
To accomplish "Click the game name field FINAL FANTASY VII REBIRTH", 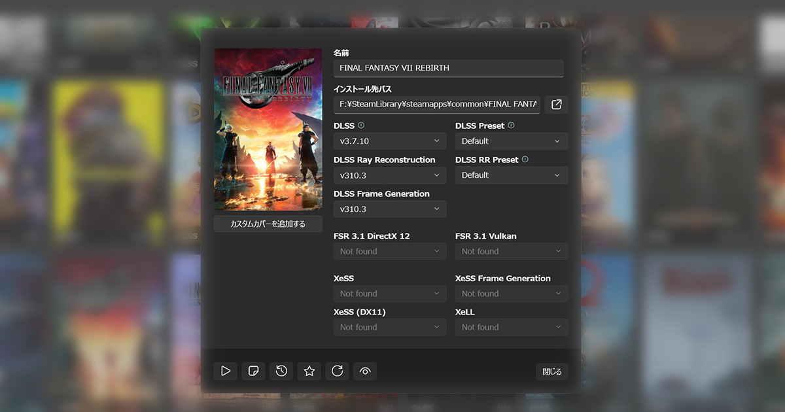I will 448,68.
